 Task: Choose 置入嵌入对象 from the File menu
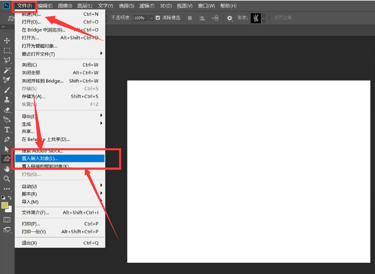point(58,158)
